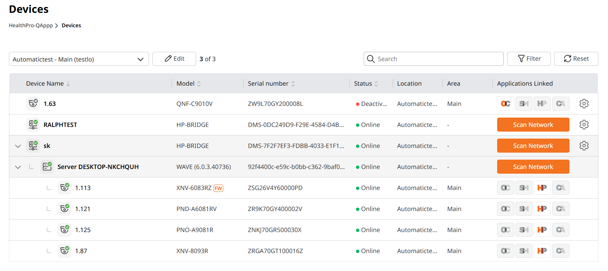608x271 pixels.
Task: Click in the Search input field
Action: coord(438,59)
